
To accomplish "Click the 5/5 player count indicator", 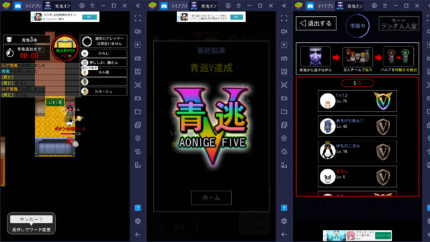I will (357, 83).
